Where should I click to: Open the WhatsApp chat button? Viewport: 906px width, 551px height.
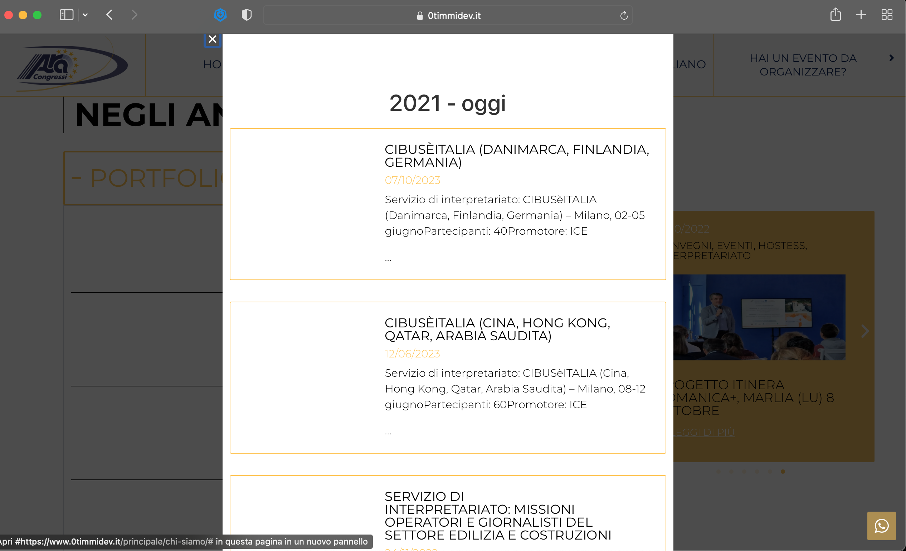pyautogui.click(x=881, y=526)
